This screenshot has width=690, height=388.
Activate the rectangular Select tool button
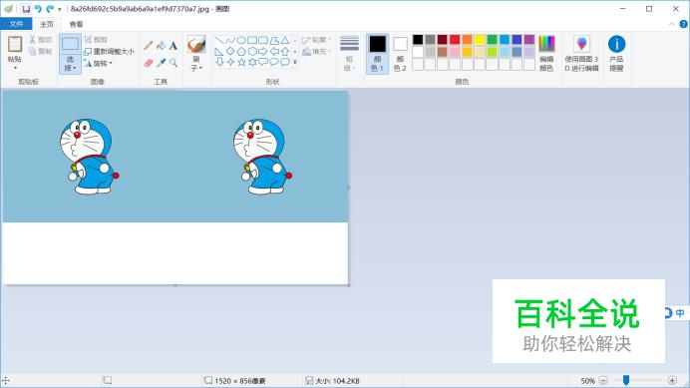tap(71, 45)
